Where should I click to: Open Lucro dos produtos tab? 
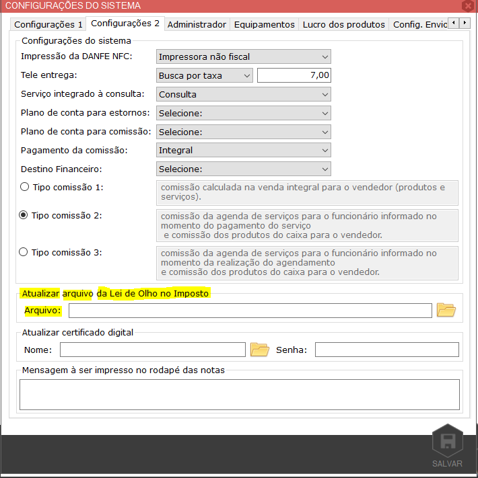[x=344, y=24]
